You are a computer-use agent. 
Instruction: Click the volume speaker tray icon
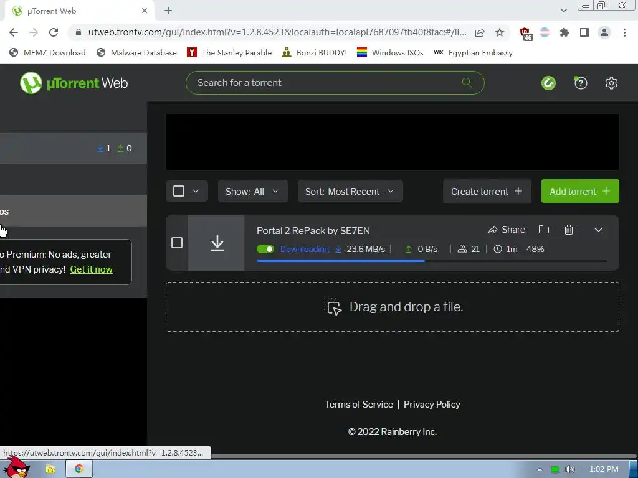569,469
